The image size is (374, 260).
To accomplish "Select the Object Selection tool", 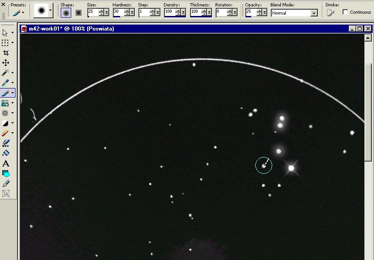I will (6, 193).
